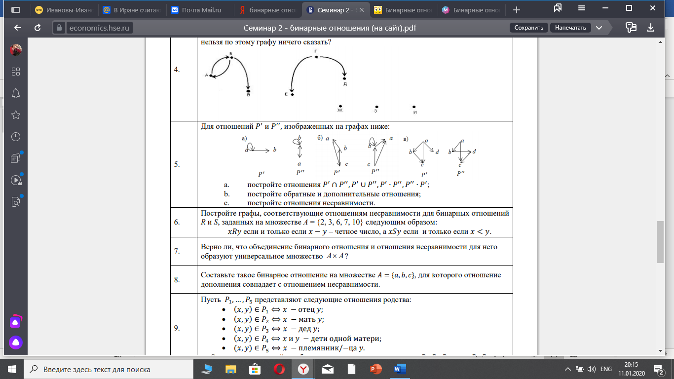Open the page search icon in the sidebar

(16, 201)
